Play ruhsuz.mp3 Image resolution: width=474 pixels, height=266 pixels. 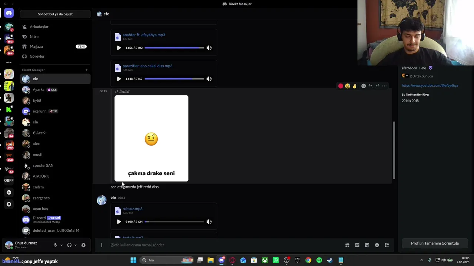tap(119, 222)
